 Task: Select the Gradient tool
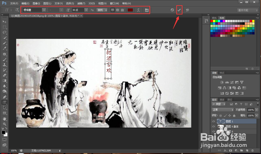(4, 81)
